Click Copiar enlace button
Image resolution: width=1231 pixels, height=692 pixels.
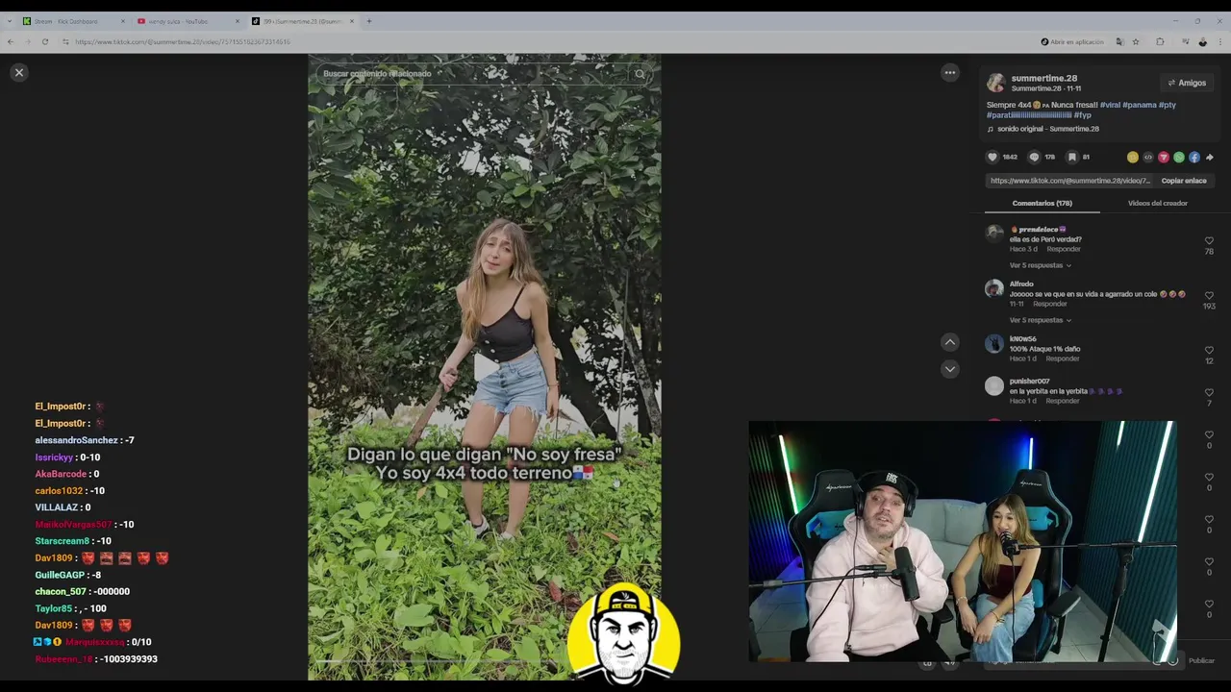coord(1183,181)
